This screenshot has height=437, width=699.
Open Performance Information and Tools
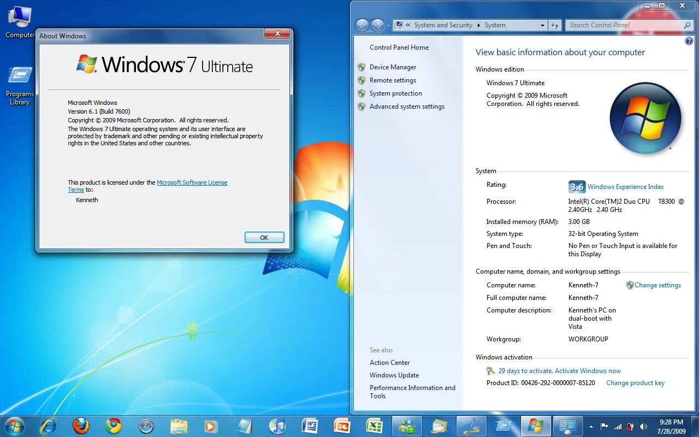point(412,392)
